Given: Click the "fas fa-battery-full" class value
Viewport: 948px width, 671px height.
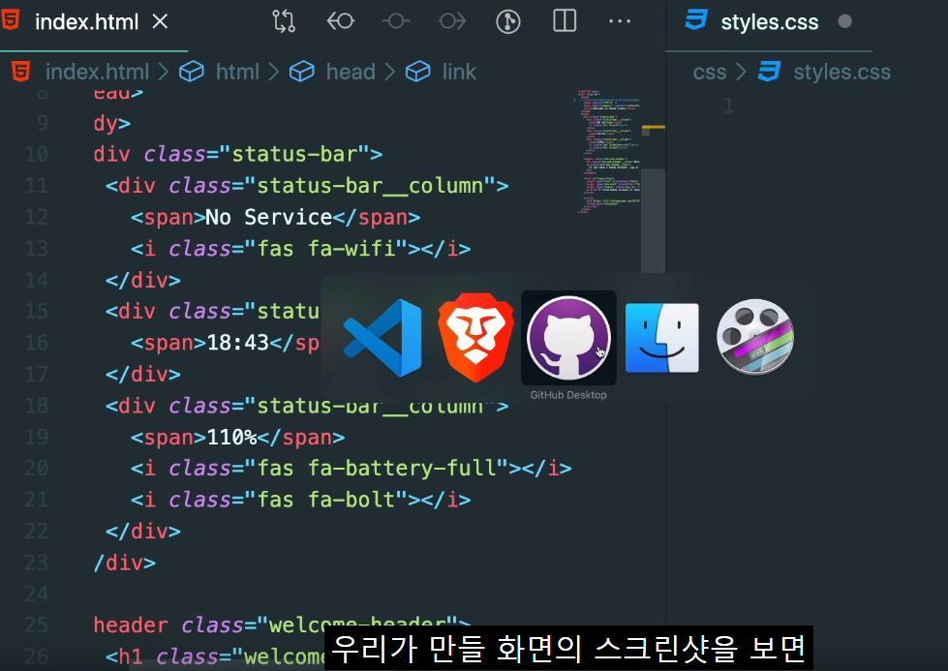Looking at the screenshot, I should tap(378, 468).
